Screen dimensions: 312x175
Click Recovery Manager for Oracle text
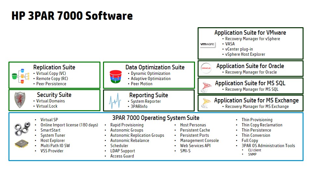(251, 72)
